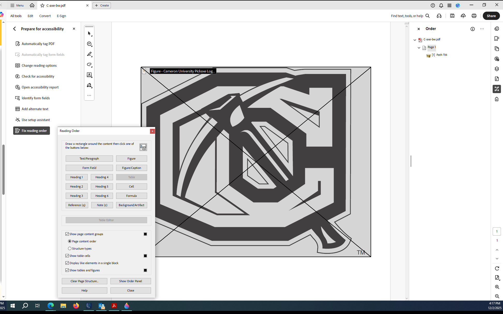Open the print document icon
The image size is (503, 314).
click(x=474, y=16)
